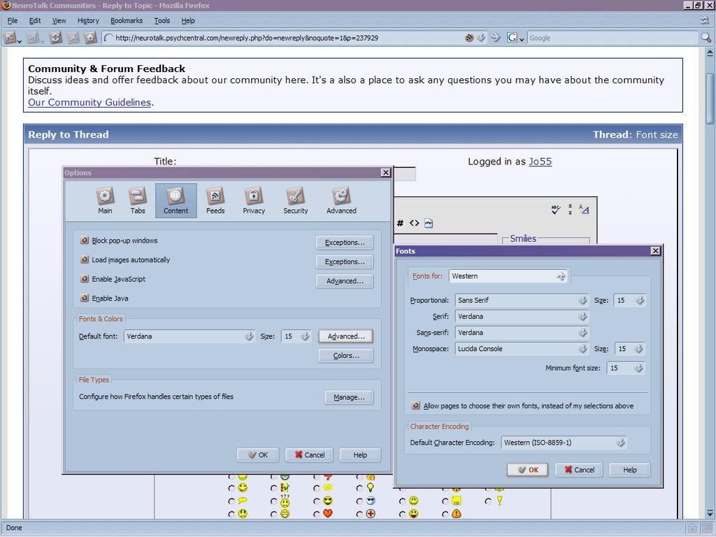The width and height of the screenshot is (716, 537).
Task: Open the Google search engine selector
Action: point(515,38)
